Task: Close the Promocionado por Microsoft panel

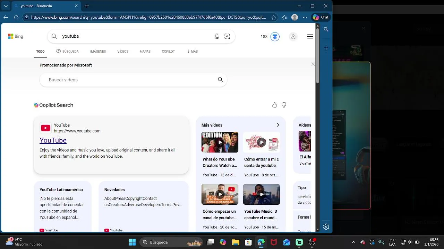Action: coord(313,64)
